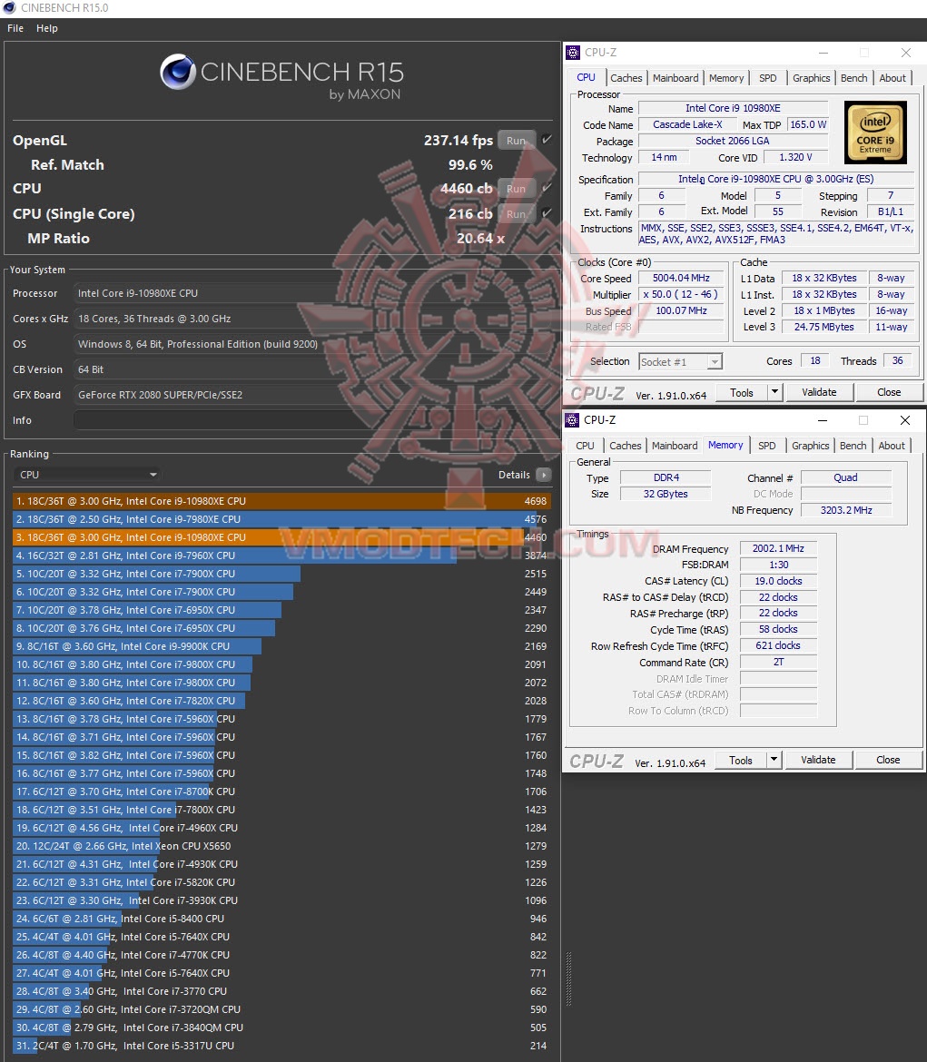Click the GFX Board field
Viewport: 927px width, 1062px height.
(311, 395)
